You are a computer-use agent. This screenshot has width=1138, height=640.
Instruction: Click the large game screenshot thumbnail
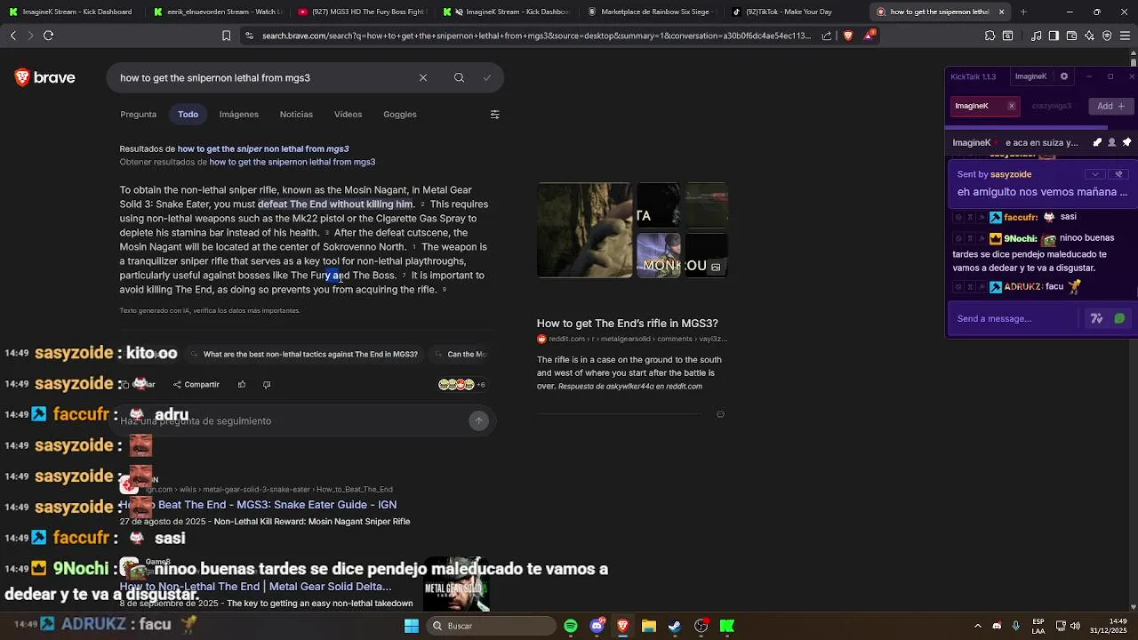click(x=584, y=230)
